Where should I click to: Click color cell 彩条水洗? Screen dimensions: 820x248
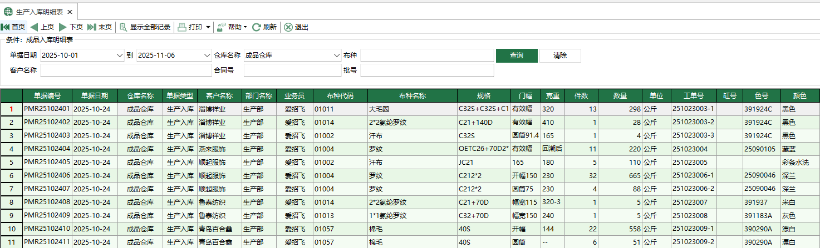point(800,162)
